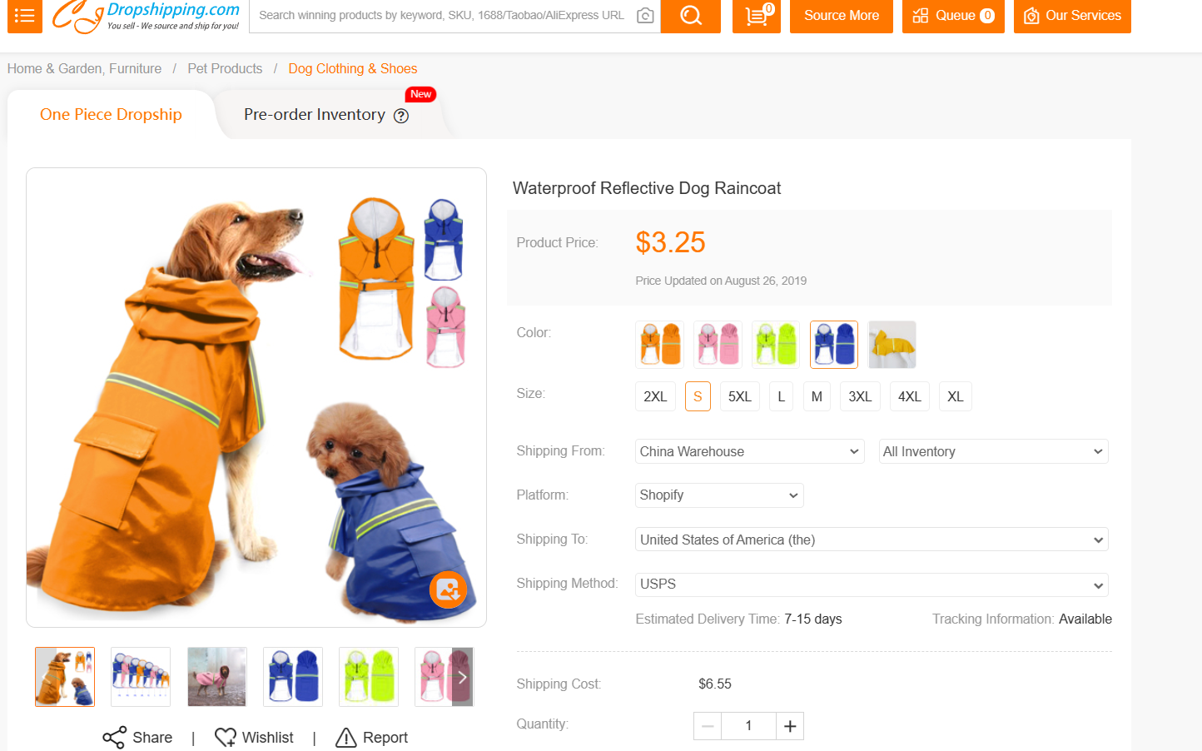1202x751 pixels.
Task: Click the Source More button
Action: [841, 15]
